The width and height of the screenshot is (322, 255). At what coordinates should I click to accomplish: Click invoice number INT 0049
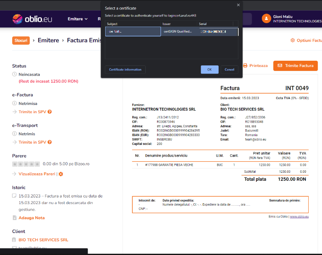click(x=297, y=88)
